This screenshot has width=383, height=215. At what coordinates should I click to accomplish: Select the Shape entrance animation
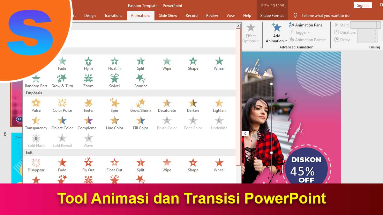(x=193, y=63)
